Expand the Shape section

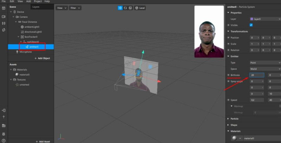tap(228, 125)
